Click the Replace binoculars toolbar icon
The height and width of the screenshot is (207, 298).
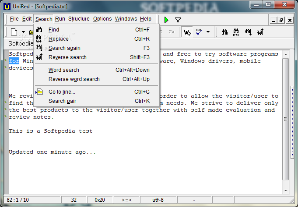236,32
